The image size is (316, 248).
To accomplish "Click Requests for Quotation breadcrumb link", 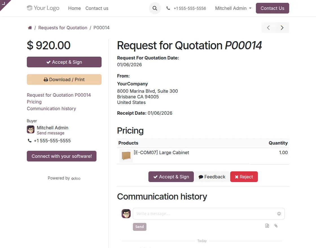I will point(63,28).
